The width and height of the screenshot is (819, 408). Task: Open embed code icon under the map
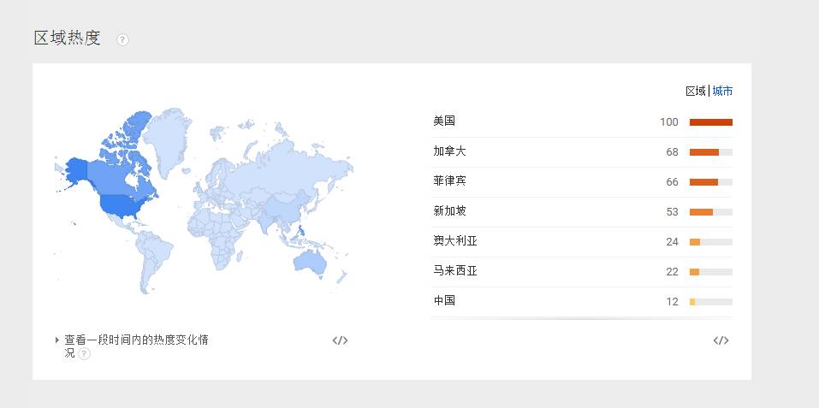pyautogui.click(x=340, y=340)
